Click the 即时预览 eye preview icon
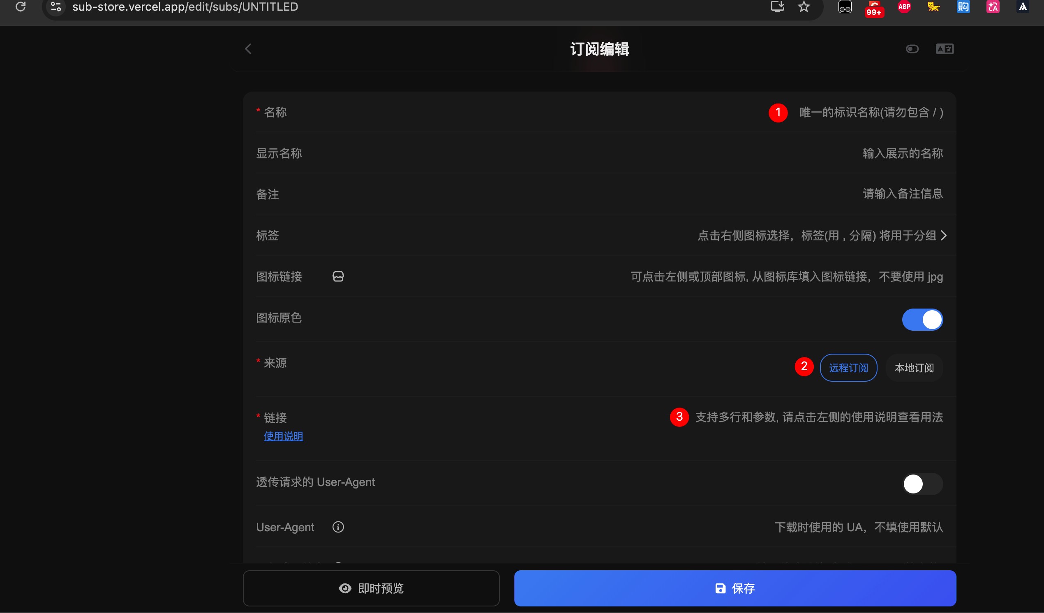 click(x=345, y=588)
